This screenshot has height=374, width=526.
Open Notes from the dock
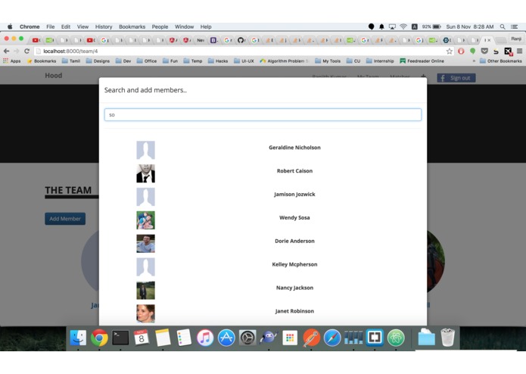pyautogui.click(x=163, y=338)
